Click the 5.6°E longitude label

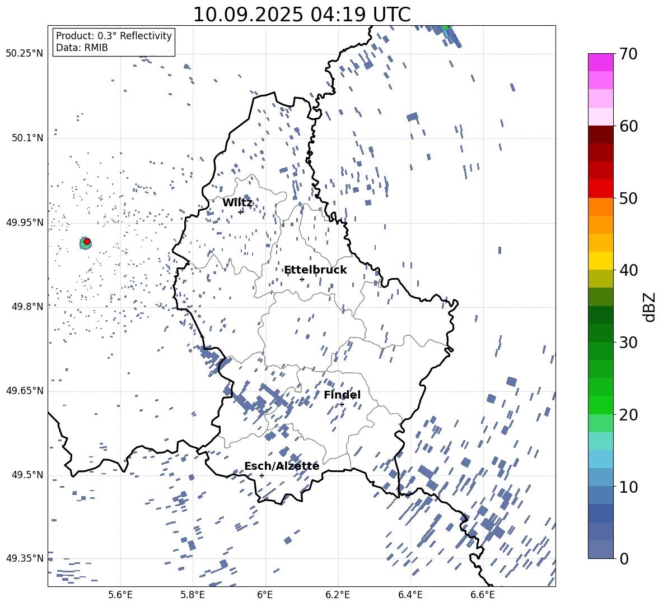click(x=120, y=595)
